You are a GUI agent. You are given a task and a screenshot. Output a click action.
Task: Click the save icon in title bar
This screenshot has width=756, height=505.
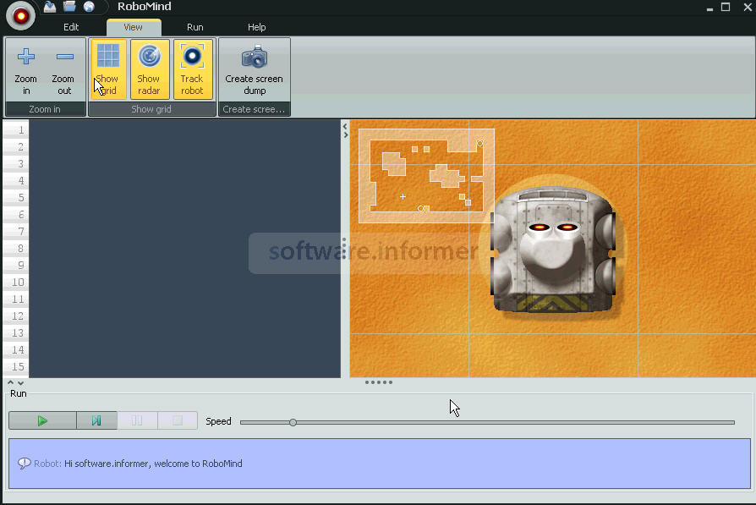(x=50, y=7)
